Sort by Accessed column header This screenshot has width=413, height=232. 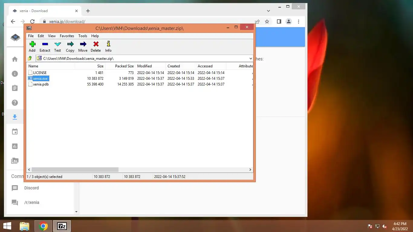pos(211,66)
